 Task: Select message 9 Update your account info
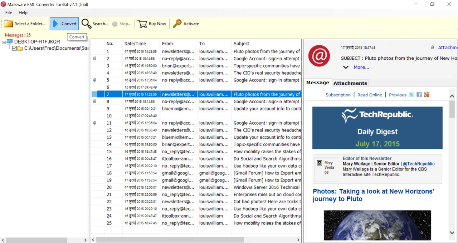[196, 109]
